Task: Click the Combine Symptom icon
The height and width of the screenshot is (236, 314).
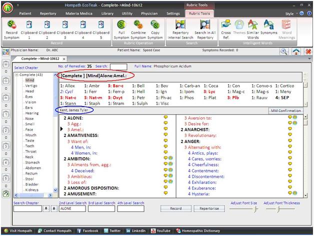Action: pyautogui.click(x=138, y=24)
